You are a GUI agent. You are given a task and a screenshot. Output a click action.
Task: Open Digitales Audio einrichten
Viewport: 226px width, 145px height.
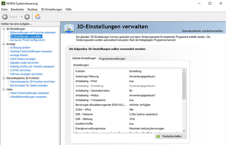tap(24, 63)
